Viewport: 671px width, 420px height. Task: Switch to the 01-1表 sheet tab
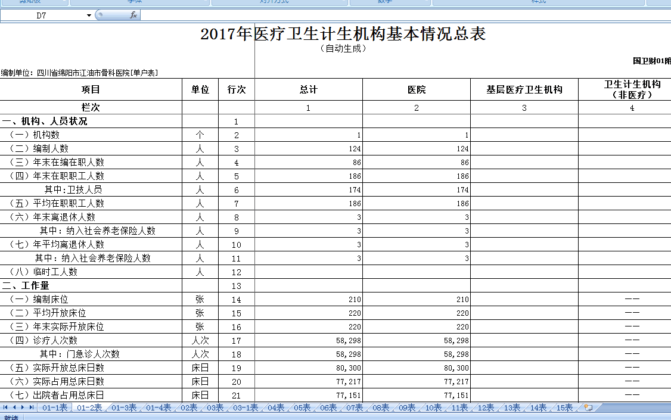[55, 407]
